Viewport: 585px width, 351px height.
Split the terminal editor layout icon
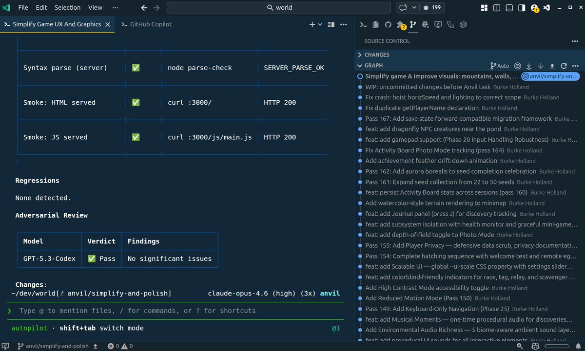(331, 24)
